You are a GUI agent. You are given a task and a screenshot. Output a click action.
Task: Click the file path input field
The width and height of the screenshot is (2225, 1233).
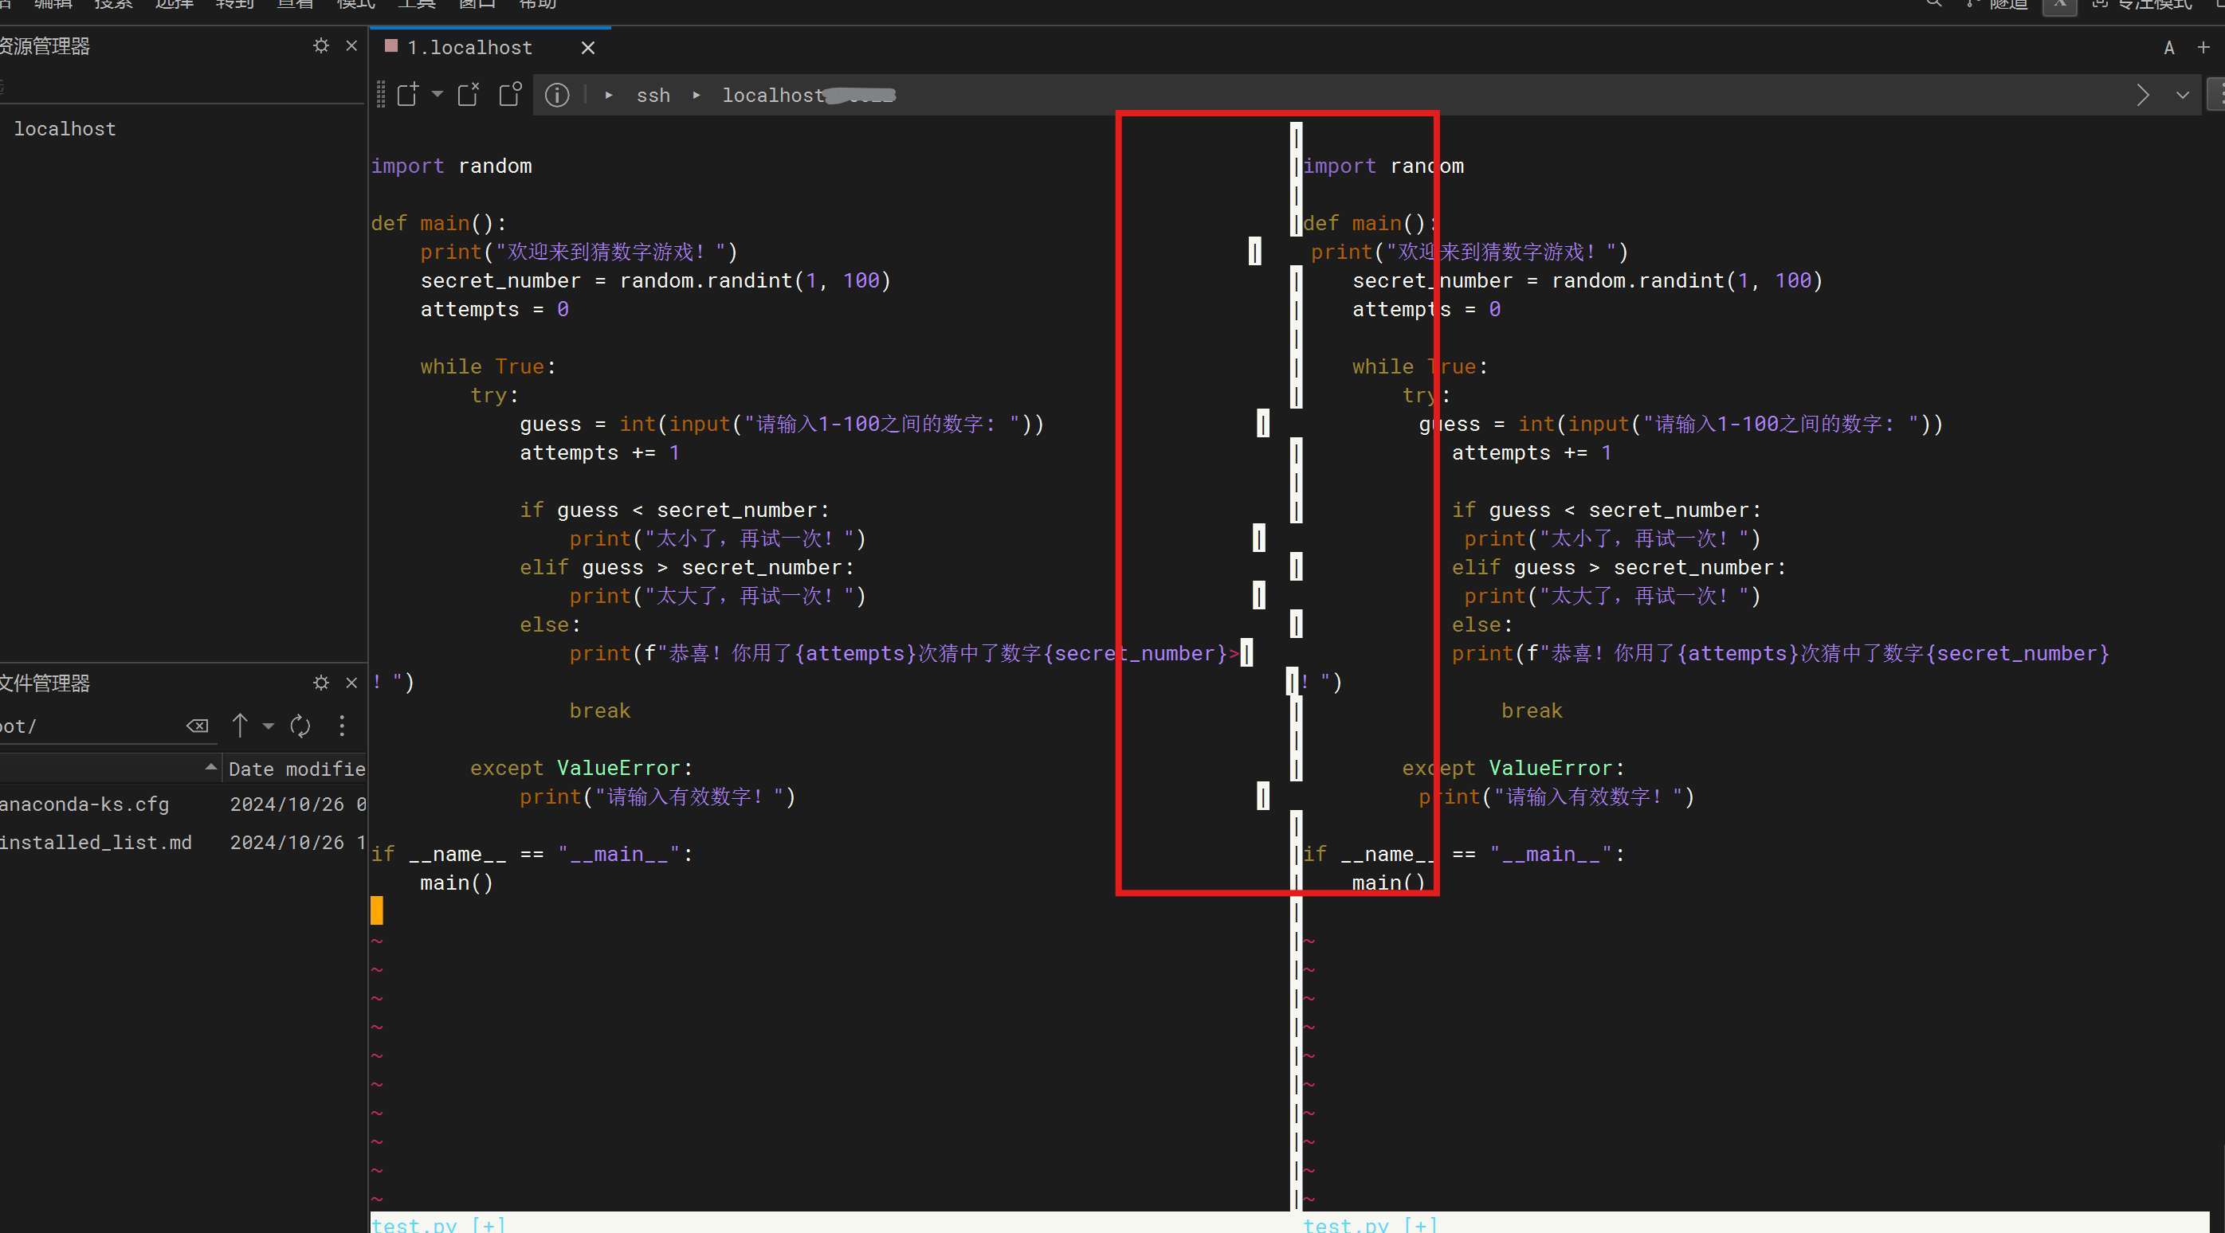coord(95,726)
